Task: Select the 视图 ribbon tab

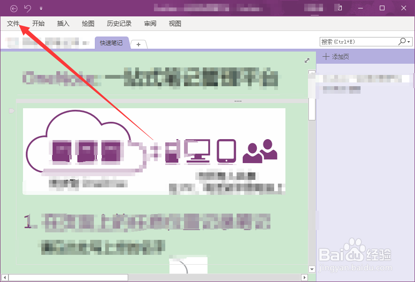Action: tap(175, 23)
